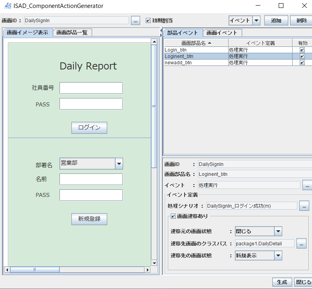This screenshot has width=312, height=289.
Task: Expand the 遷移元の画面状態 dropdown
Action: 278,231
